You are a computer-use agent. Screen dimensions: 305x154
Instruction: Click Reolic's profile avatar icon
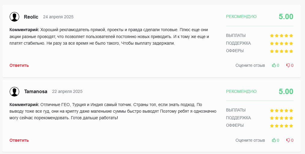(14, 17)
